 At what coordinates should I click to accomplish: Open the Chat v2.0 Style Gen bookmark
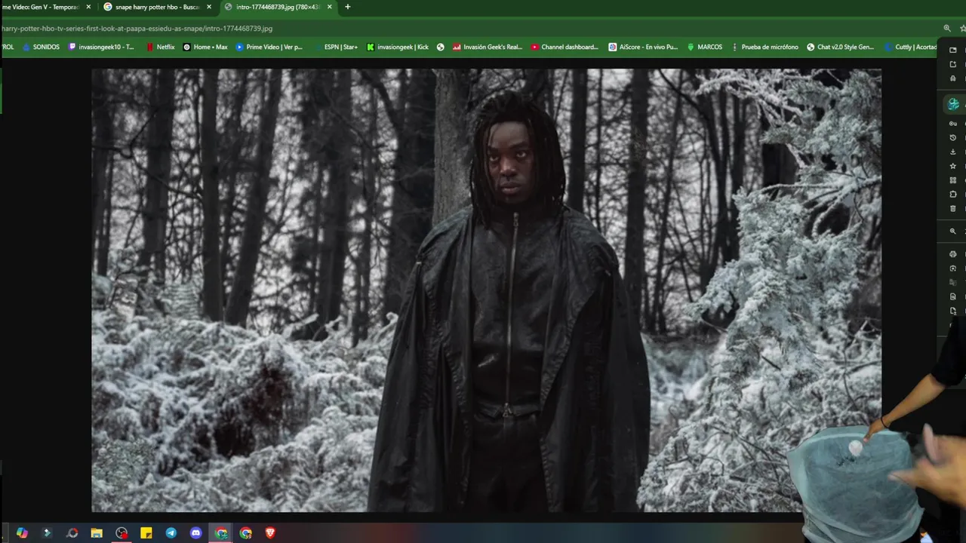[x=840, y=47]
